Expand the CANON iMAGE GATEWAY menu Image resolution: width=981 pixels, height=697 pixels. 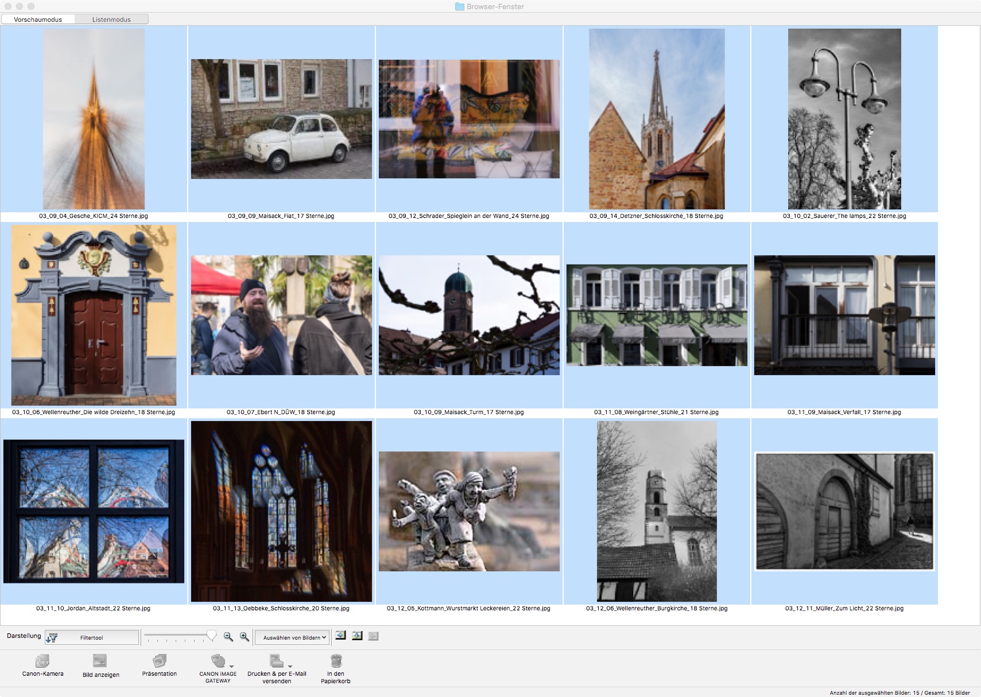coord(231,665)
